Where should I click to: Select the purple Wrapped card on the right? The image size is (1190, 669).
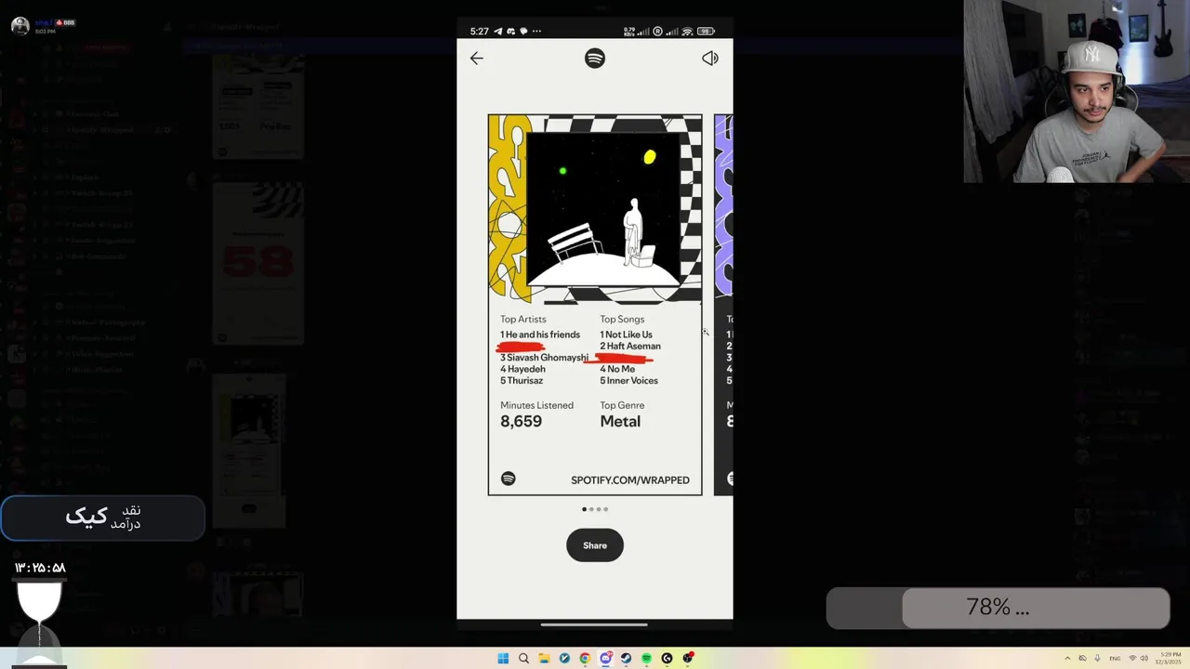coord(723,305)
